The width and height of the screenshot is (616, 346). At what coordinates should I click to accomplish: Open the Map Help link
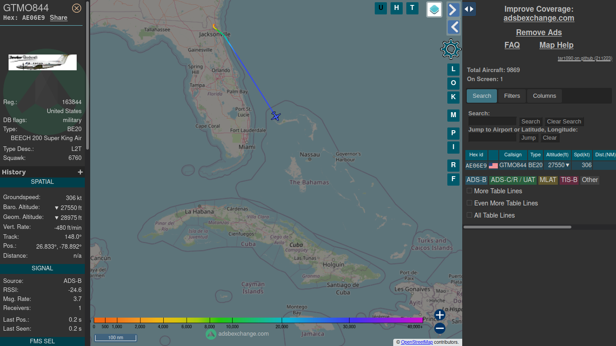(556, 45)
